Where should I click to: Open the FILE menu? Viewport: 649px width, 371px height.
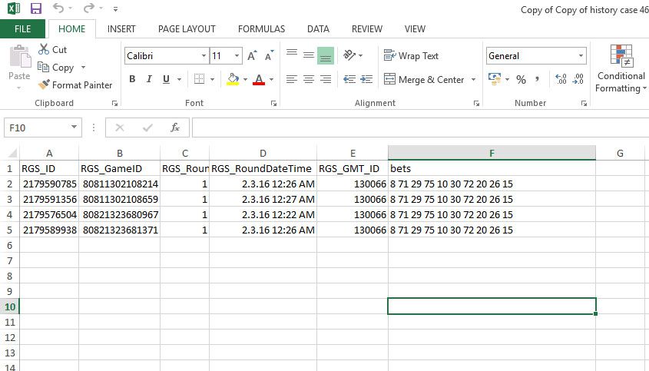23,29
